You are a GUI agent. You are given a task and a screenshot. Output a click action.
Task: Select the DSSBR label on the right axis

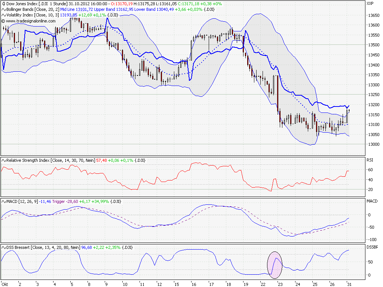371,247
